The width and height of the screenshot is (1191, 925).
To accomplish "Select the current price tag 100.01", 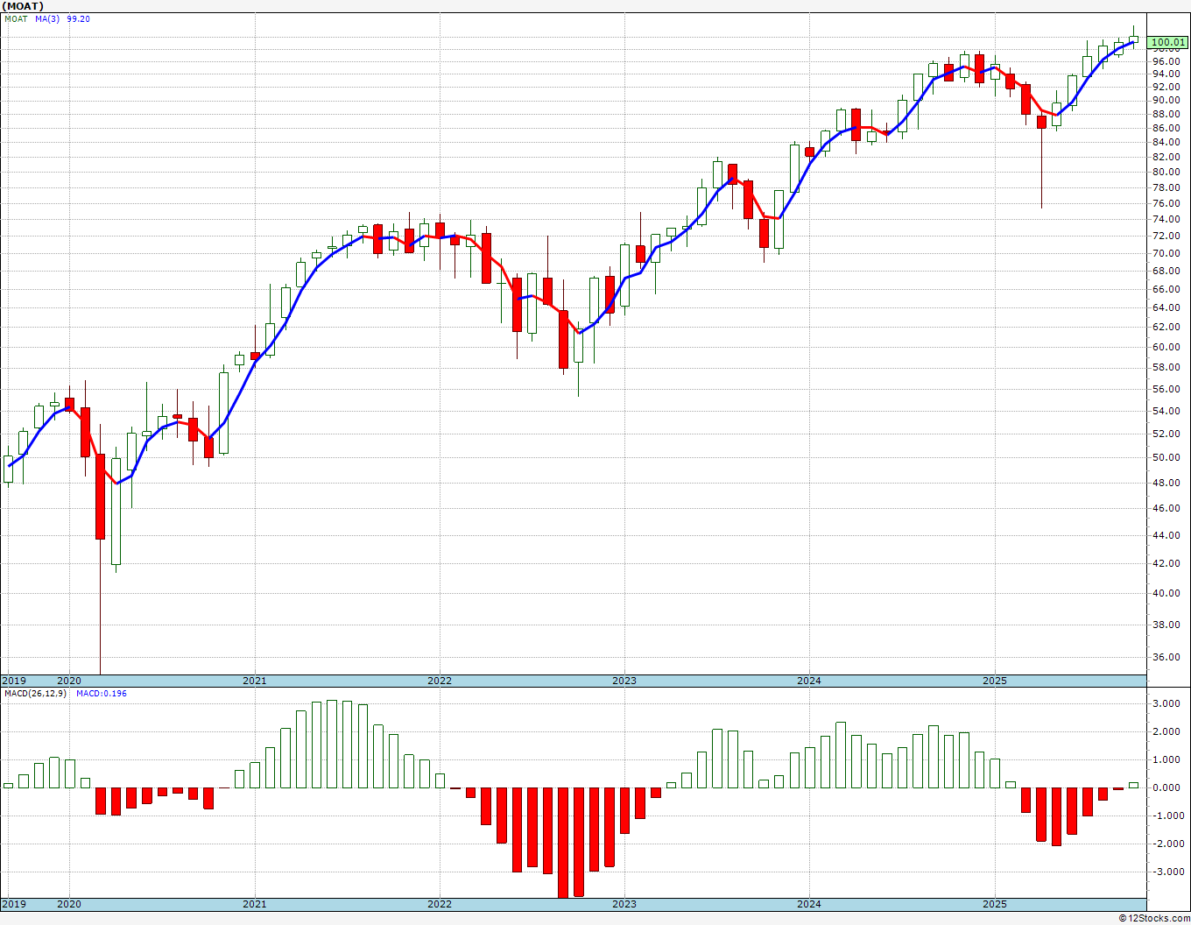I will pyautogui.click(x=1167, y=42).
